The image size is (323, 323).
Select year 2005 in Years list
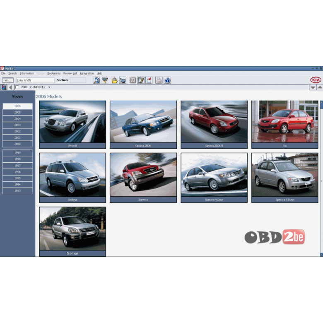coord(17,113)
